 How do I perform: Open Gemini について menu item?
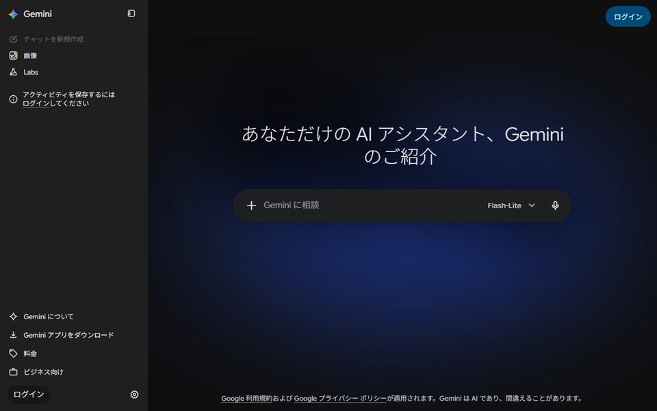pos(49,316)
